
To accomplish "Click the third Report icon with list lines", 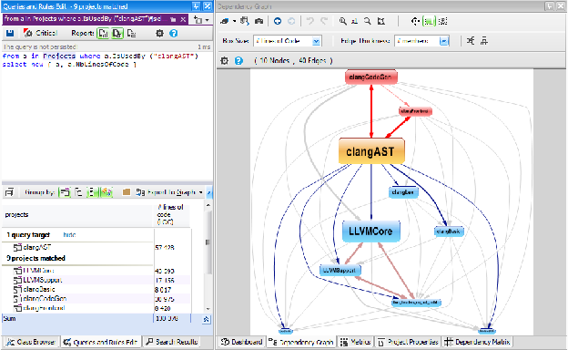I will click(x=131, y=34).
